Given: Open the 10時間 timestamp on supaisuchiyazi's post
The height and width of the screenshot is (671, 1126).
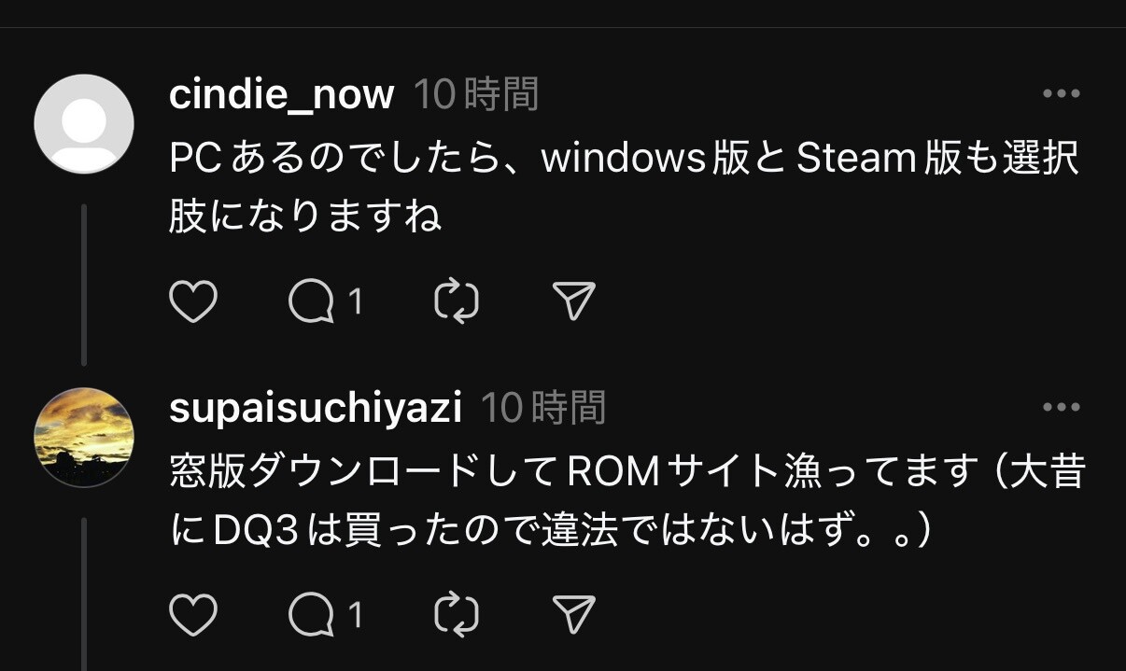Looking at the screenshot, I should tap(543, 409).
